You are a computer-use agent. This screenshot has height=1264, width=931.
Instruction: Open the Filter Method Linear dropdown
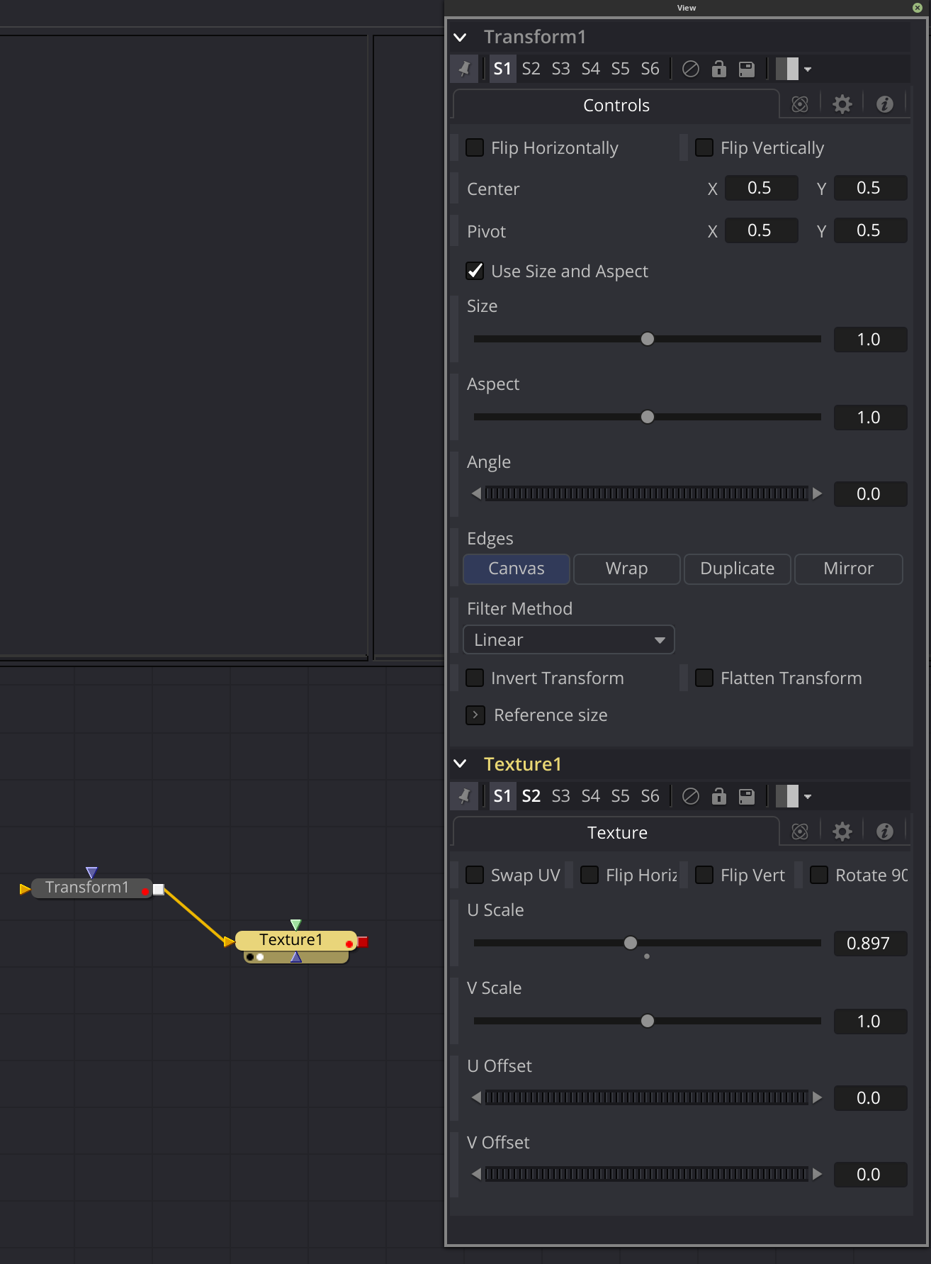click(x=569, y=639)
